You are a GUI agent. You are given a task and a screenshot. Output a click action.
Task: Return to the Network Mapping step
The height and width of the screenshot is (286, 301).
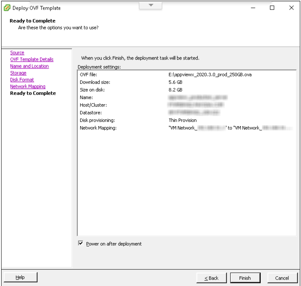click(28, 86)
